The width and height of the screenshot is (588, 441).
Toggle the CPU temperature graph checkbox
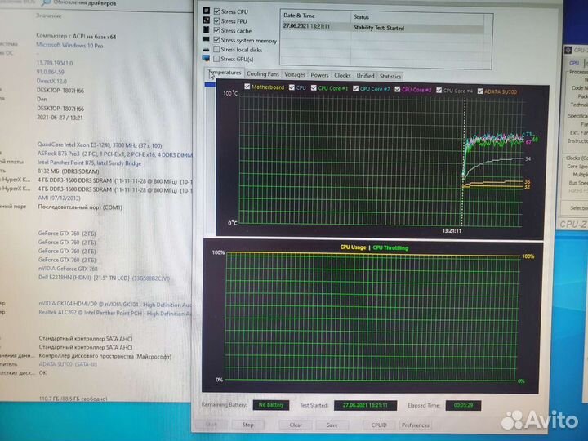click(292, 87)
